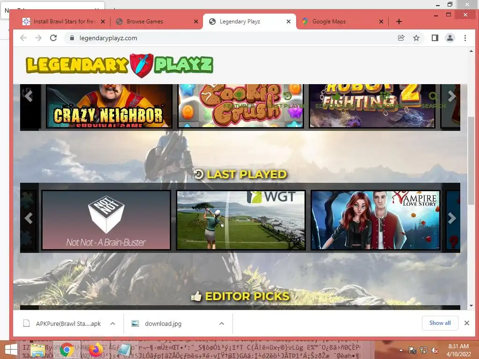Click the scrollbar down arrow
Image resolution: width=479 pixels, height=359 pixels.
click(x=471, y=305)
